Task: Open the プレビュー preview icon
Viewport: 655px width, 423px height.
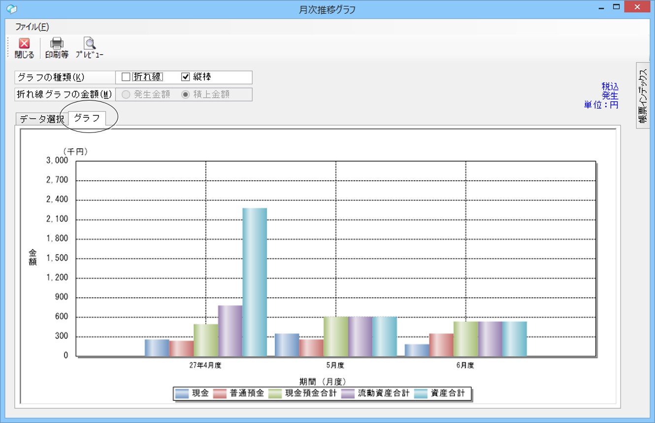Action: pyautogui.click(x=89, y=43)
